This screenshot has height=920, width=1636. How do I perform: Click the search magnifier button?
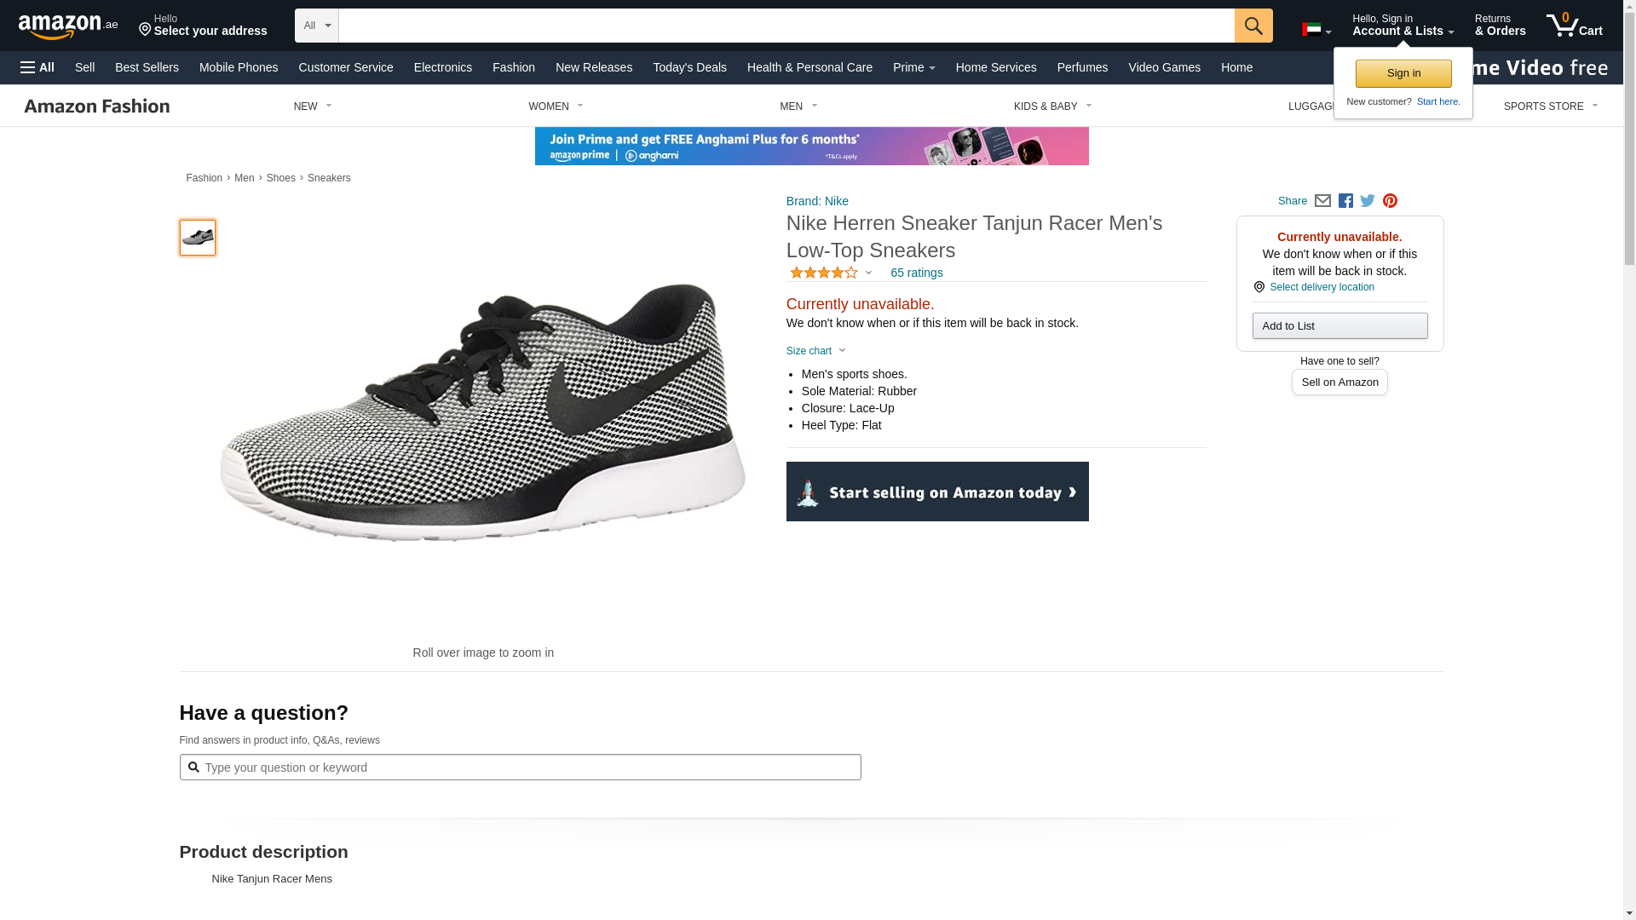pos(1253,26)
